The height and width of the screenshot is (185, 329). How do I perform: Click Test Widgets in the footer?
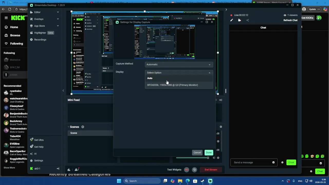[174, 170]
